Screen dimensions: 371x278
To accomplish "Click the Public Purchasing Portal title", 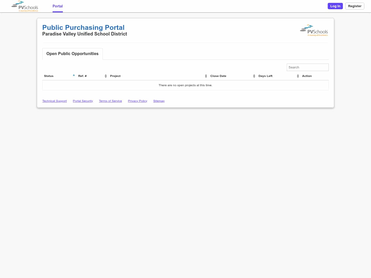I will click(83, 28).
